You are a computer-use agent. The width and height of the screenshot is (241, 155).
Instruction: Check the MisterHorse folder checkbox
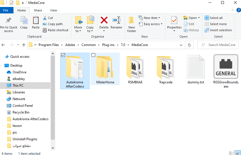(93, 55)
